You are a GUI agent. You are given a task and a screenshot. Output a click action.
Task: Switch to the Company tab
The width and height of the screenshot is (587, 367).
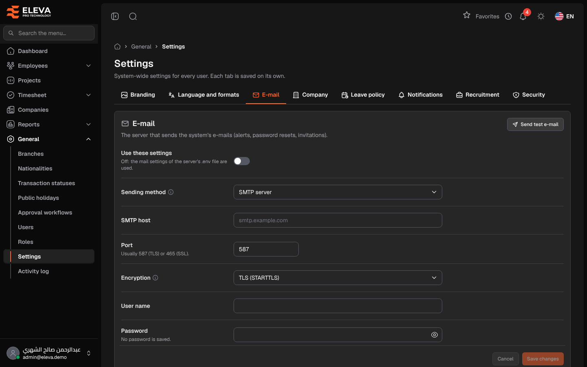(310, 95)
